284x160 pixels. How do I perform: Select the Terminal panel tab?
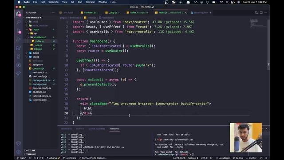click(x=114, y=129)
